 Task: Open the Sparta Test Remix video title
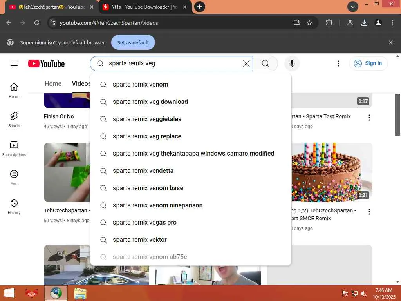(x=321, y=116)
